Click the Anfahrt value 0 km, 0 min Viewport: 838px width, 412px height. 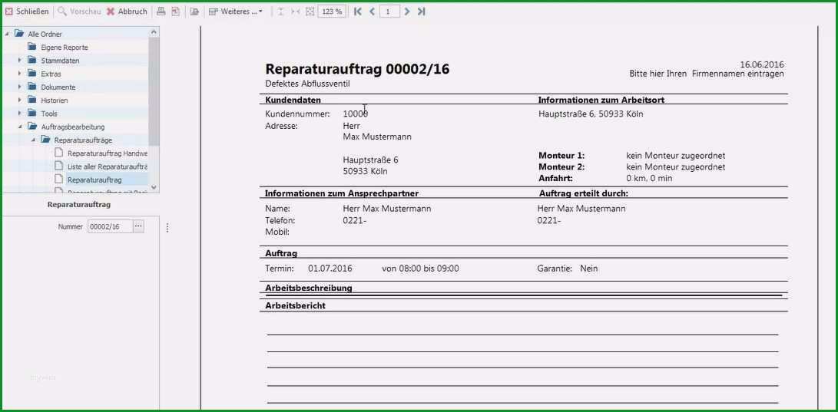click(649, 178)
